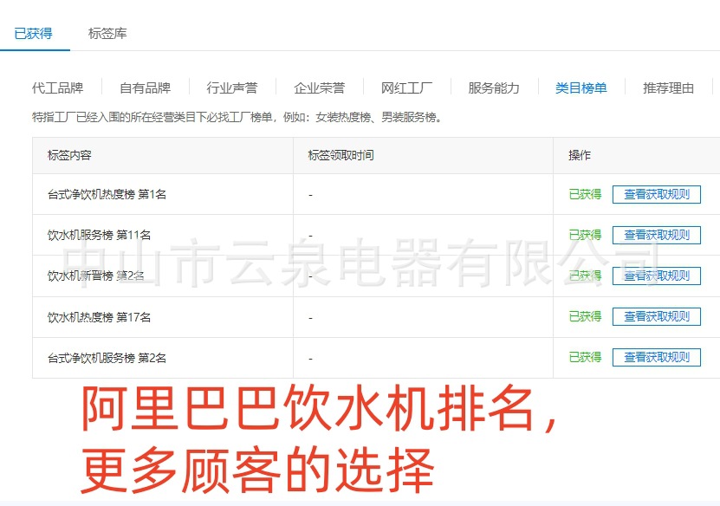Click the description text starting with 特指工厂
The height and width of the screenshot is (506, 720).
[x=237, y=118]
